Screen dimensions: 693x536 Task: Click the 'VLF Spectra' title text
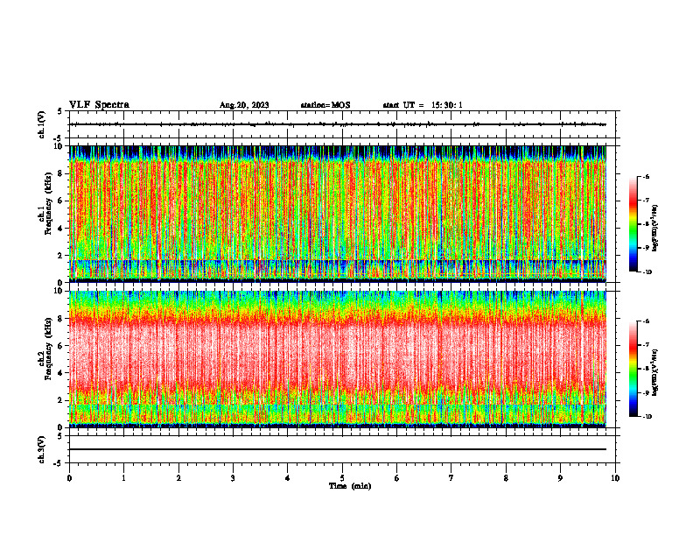[99, 105]
